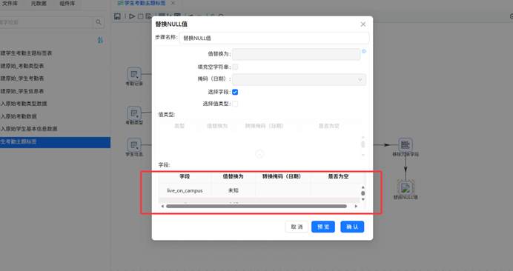The image size is (513, 271).
Task: Open the 组件库 tab
Action: [x=67, y=4]
